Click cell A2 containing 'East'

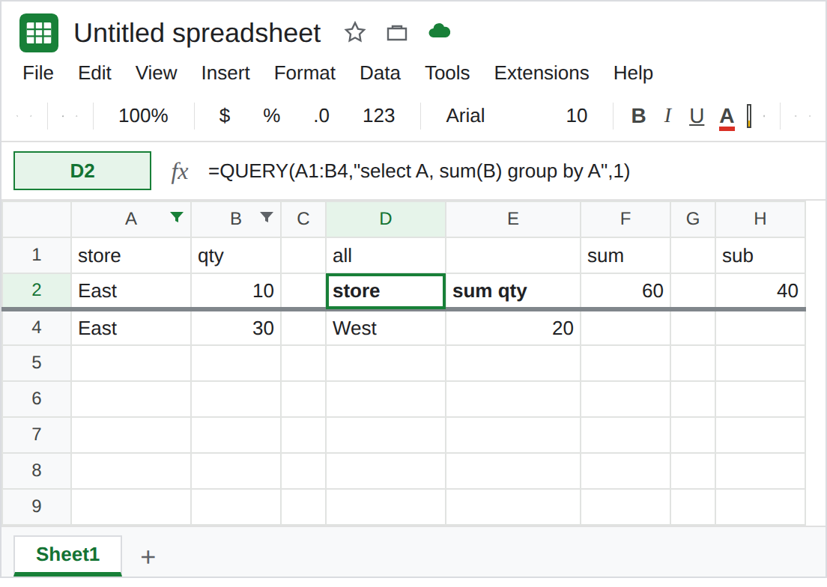(131, 291)
